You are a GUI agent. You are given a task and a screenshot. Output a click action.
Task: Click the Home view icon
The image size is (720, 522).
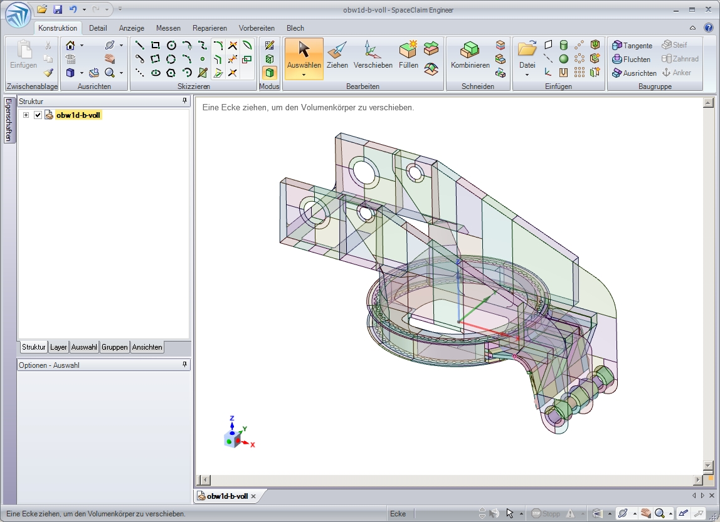[71, 45]
